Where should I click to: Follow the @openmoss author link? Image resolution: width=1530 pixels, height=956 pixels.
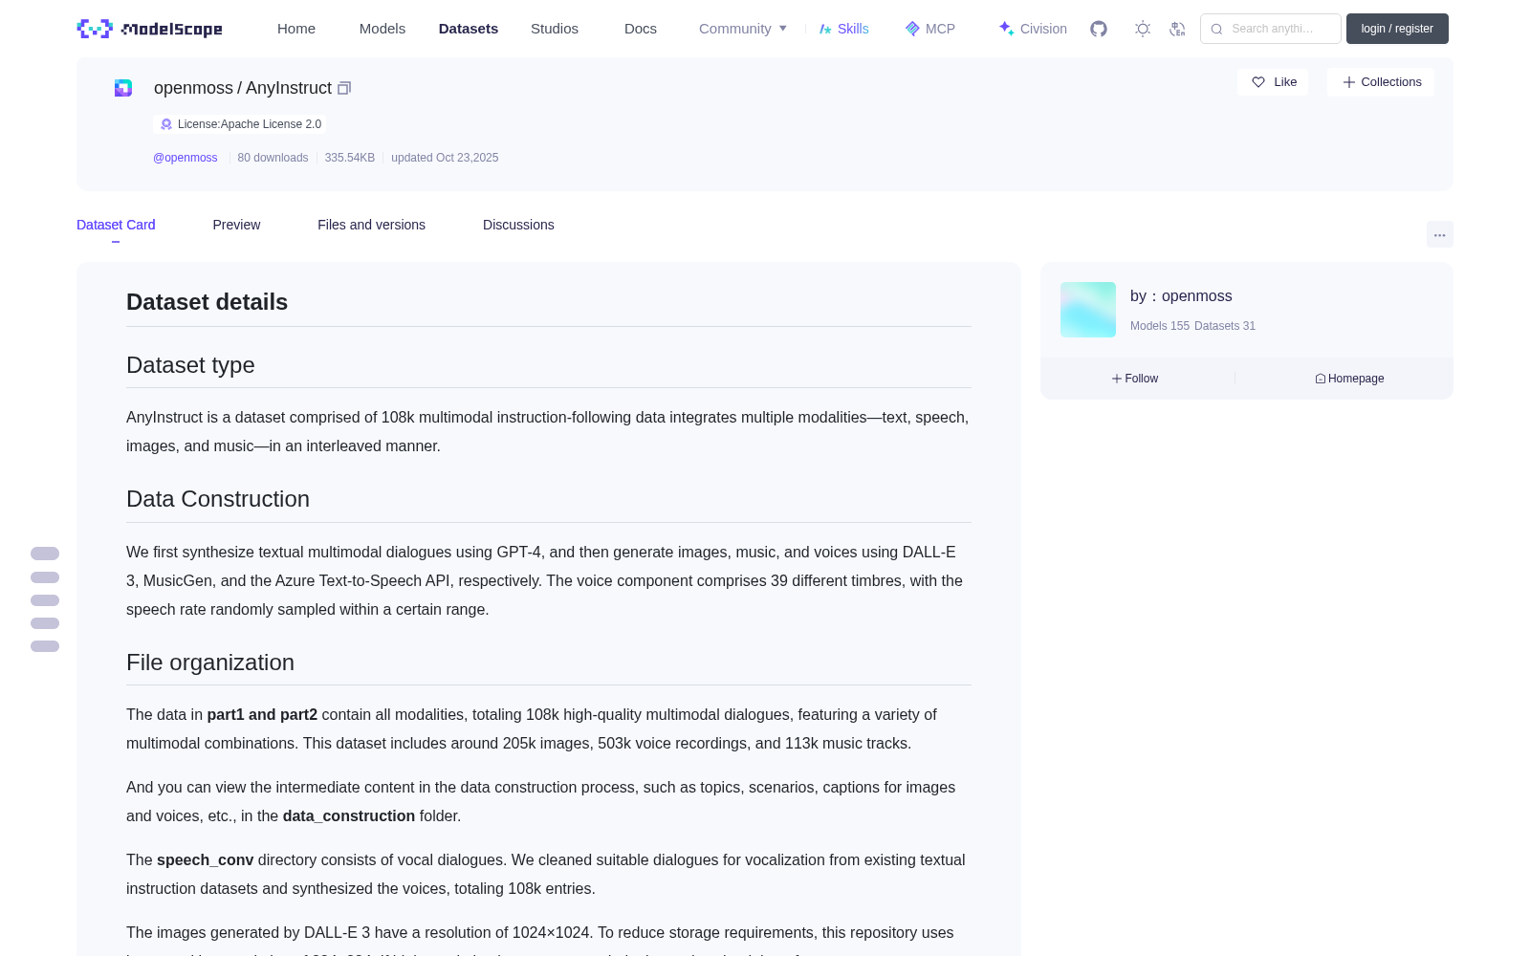[186, 158]
